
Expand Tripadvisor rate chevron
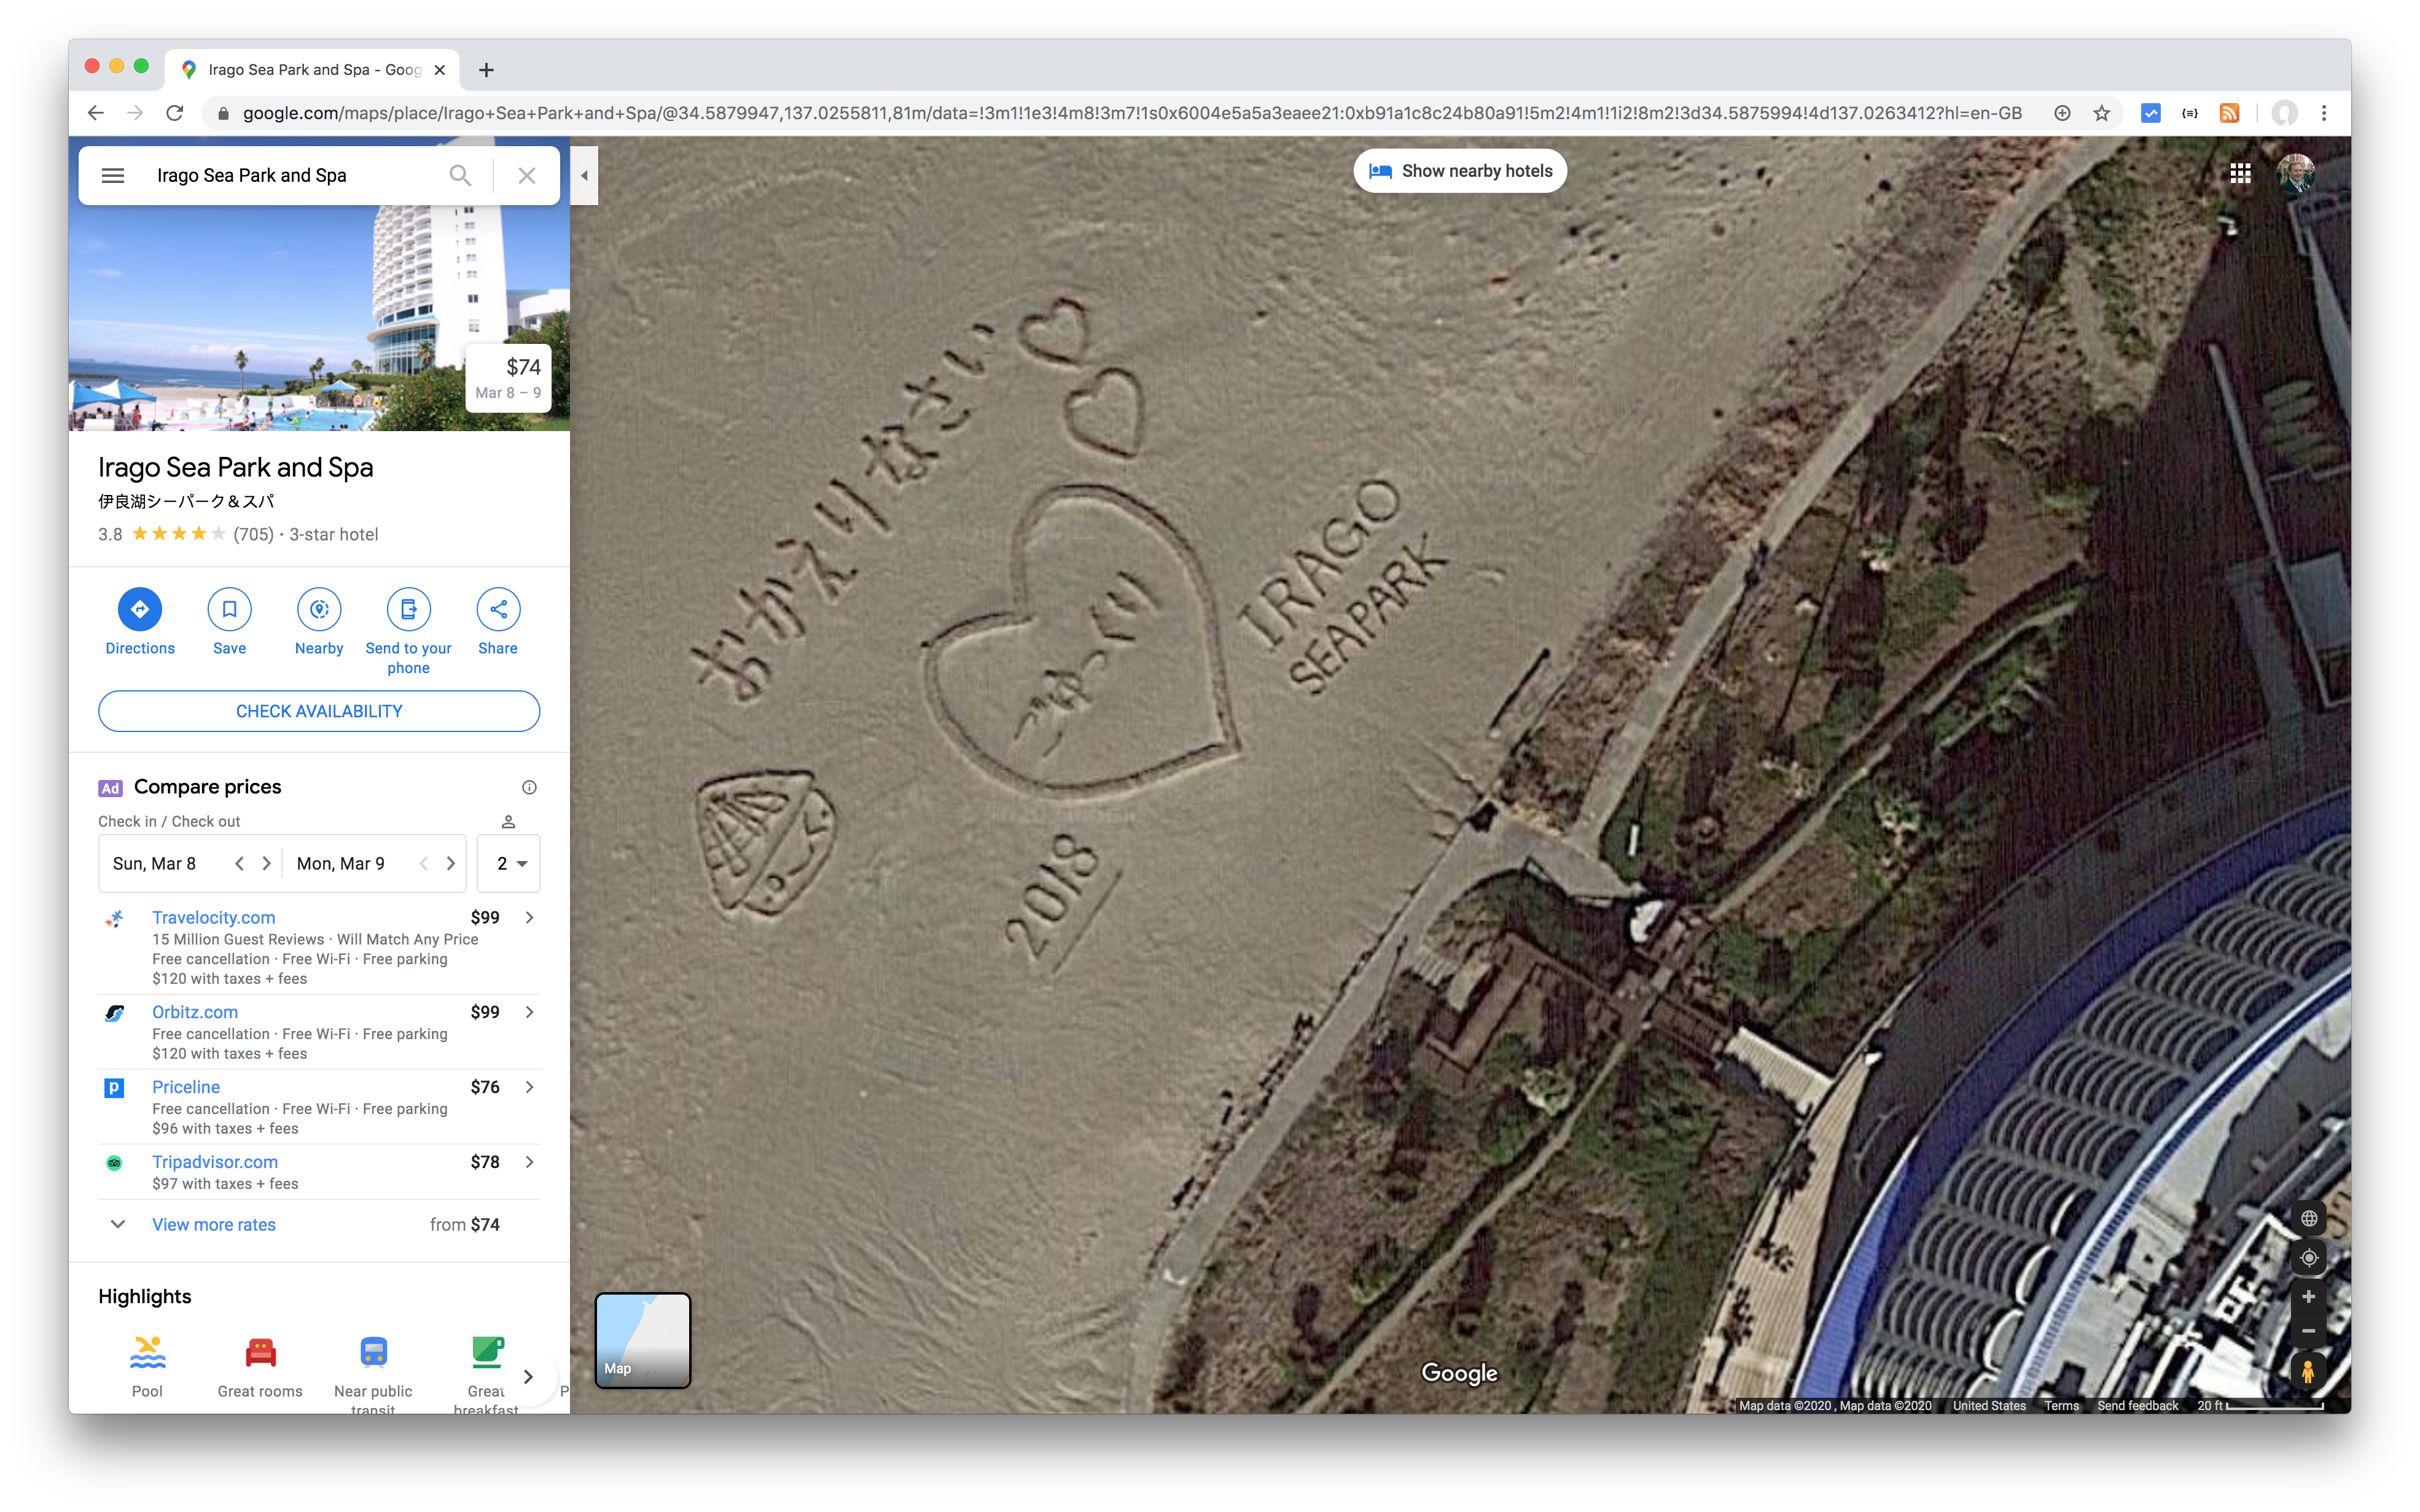(529, 1162)
